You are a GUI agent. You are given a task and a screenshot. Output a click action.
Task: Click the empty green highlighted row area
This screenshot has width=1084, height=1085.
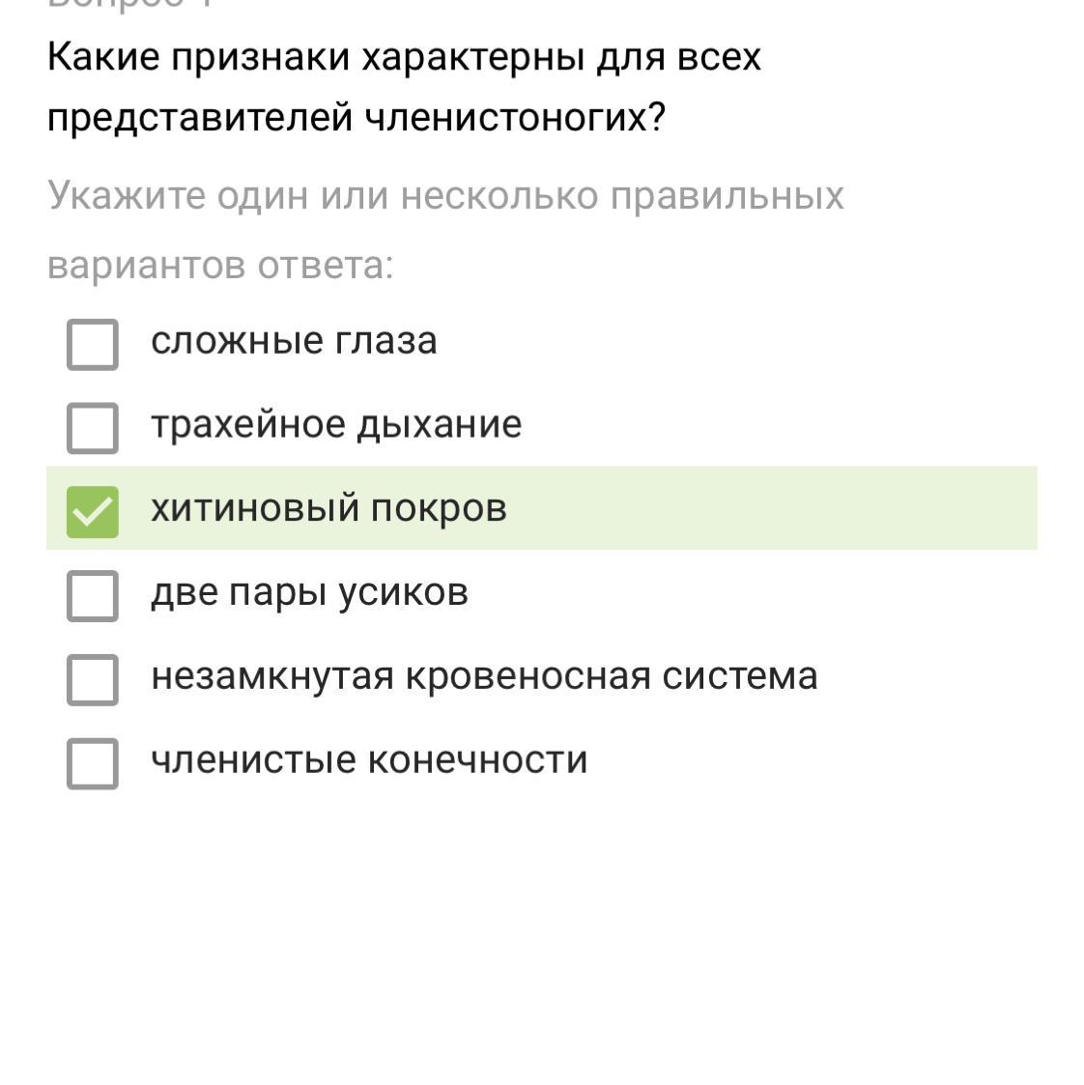771,508
